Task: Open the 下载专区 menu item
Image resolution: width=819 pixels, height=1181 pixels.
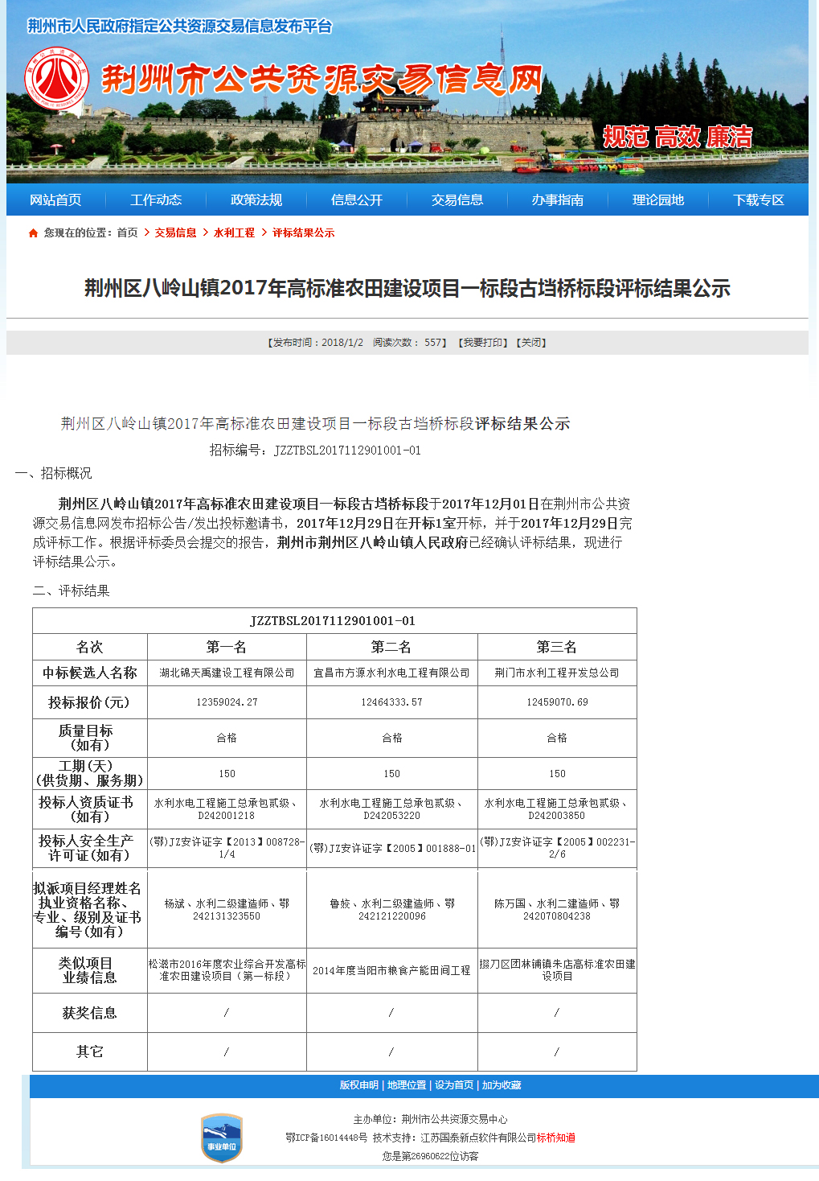Action: coord(759,200)
